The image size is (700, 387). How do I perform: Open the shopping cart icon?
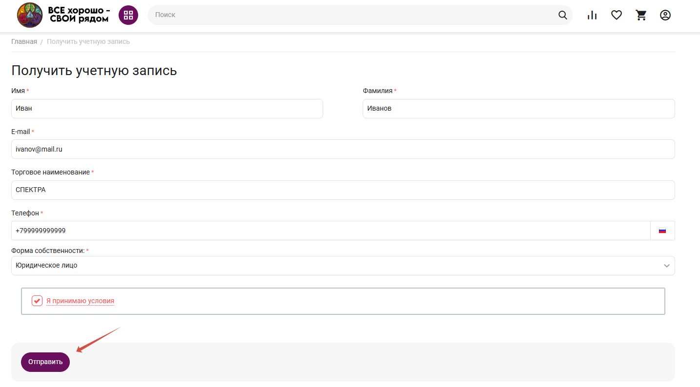641,15
